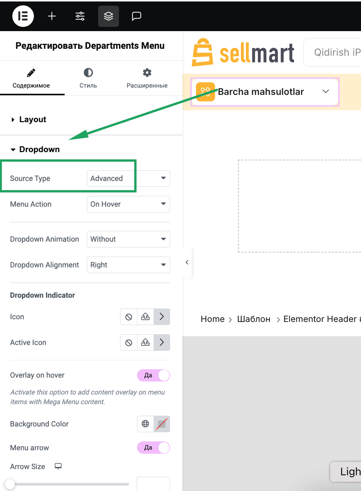Image resolution: width=361 pixels, height=491 pixels.
Task: Open icon library for Icon setting
Action: click(x=162, y=317)
